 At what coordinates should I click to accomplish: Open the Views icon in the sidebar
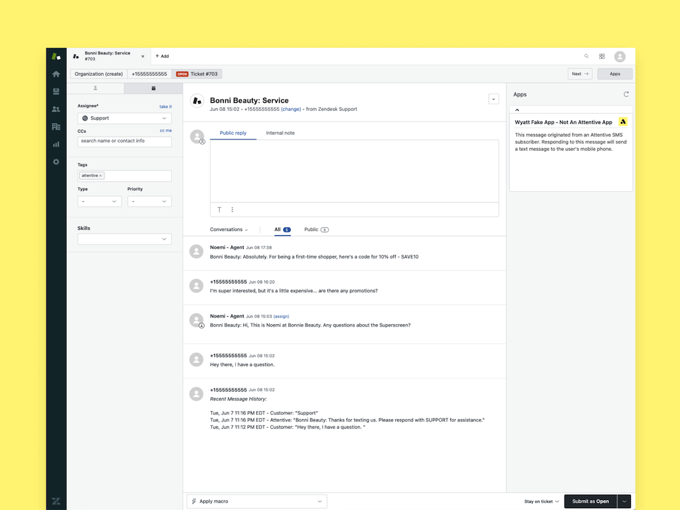[56, 92]
